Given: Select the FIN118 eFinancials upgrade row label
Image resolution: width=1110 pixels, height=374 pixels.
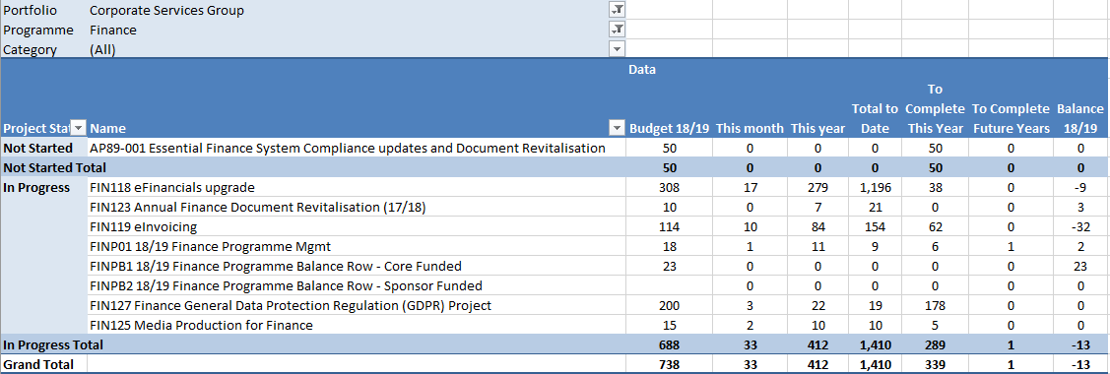Looking at the screenshot, I should coord(172,187).
